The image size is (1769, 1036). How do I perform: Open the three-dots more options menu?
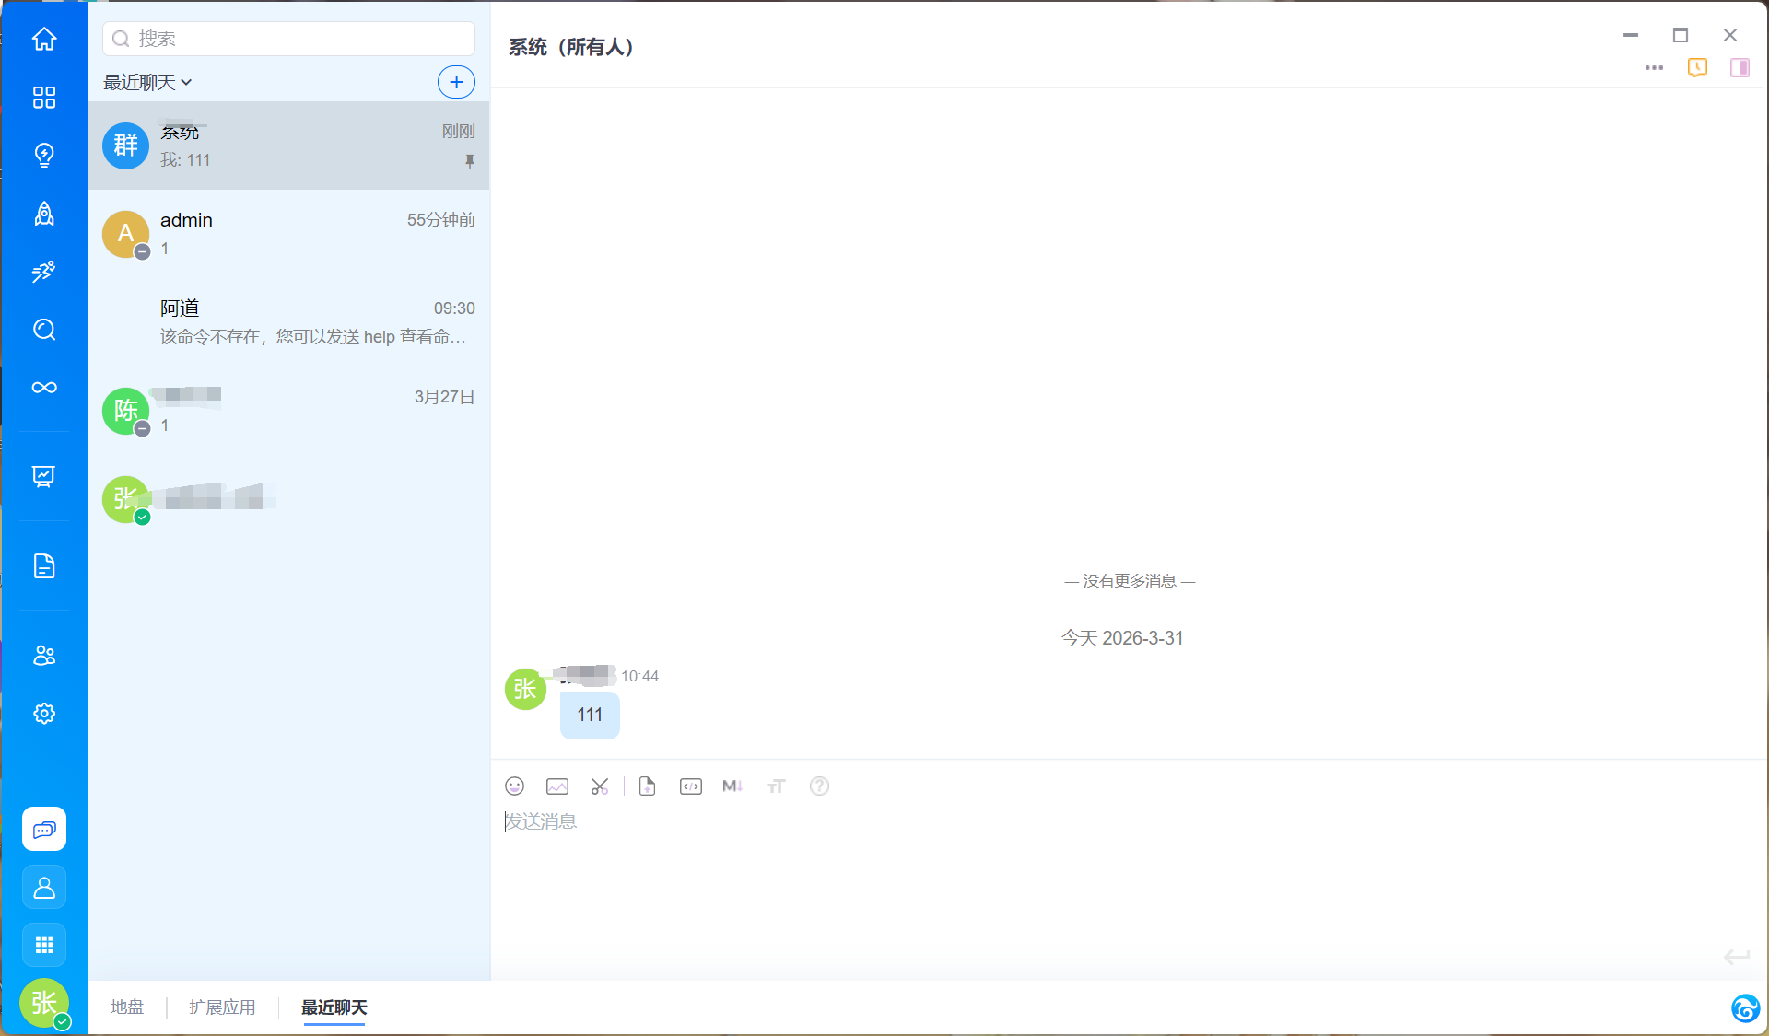click(x=1654, y=67)
